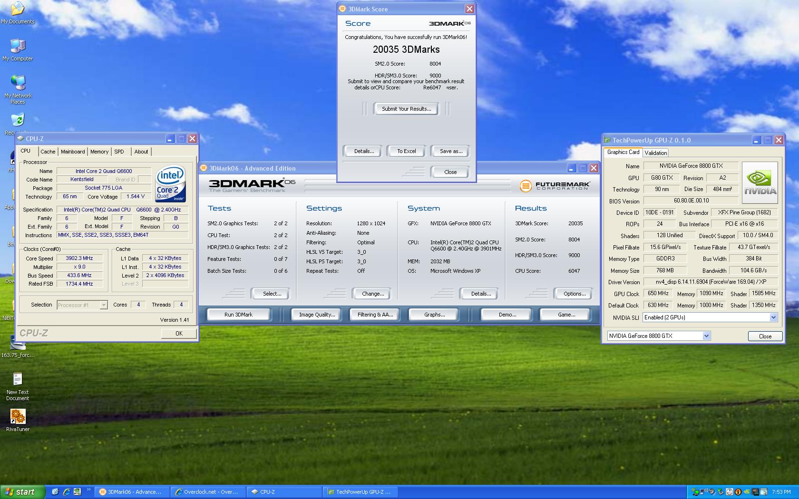
Task: Open the My Computer desktop icon
Action: (18, 49)
